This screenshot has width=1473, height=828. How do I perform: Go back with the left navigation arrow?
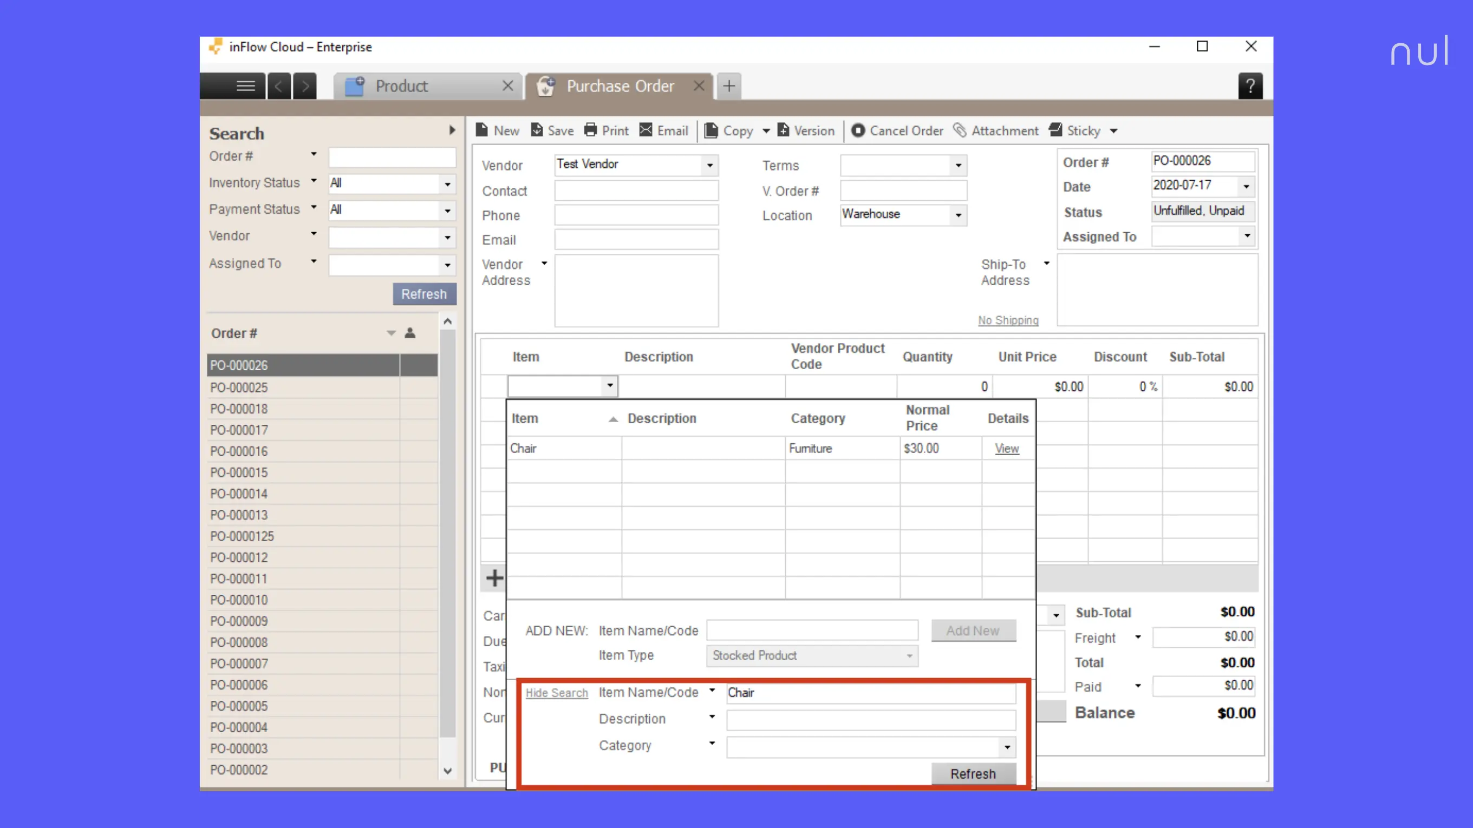click(x=279, y=86)
